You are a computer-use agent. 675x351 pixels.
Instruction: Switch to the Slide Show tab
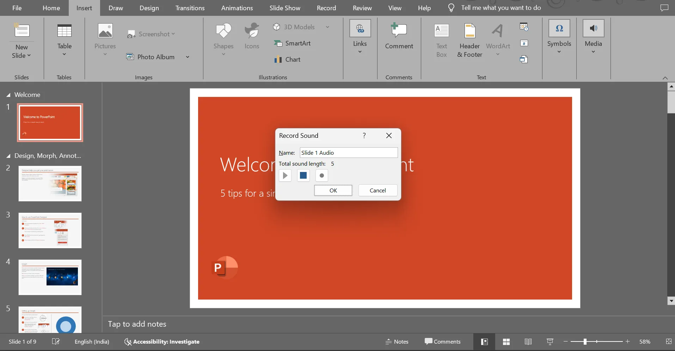click(x=285, y=8)
